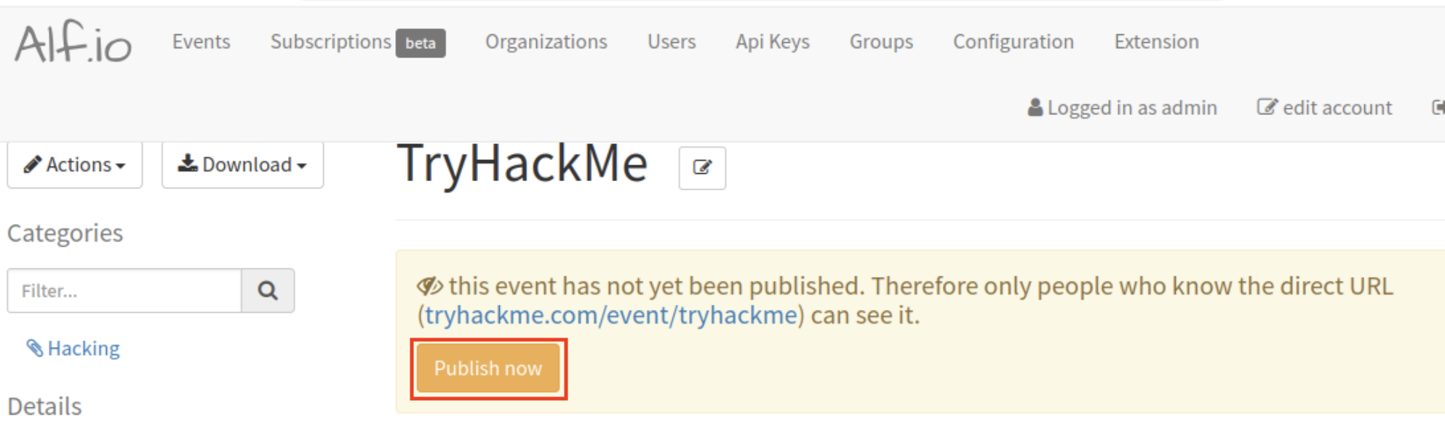
Task: Select Users in the navigation bar
Action: (x=672, y=41)
